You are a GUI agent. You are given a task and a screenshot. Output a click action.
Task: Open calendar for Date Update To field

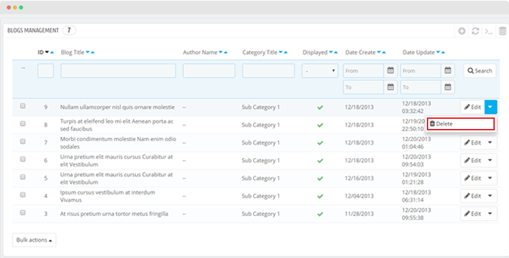(x=448, y=87)
